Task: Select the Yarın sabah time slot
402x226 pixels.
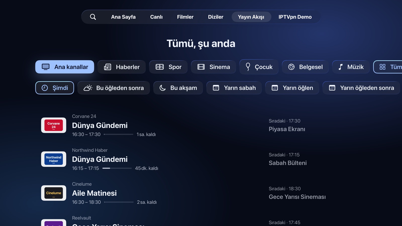Action: point(234,88)
